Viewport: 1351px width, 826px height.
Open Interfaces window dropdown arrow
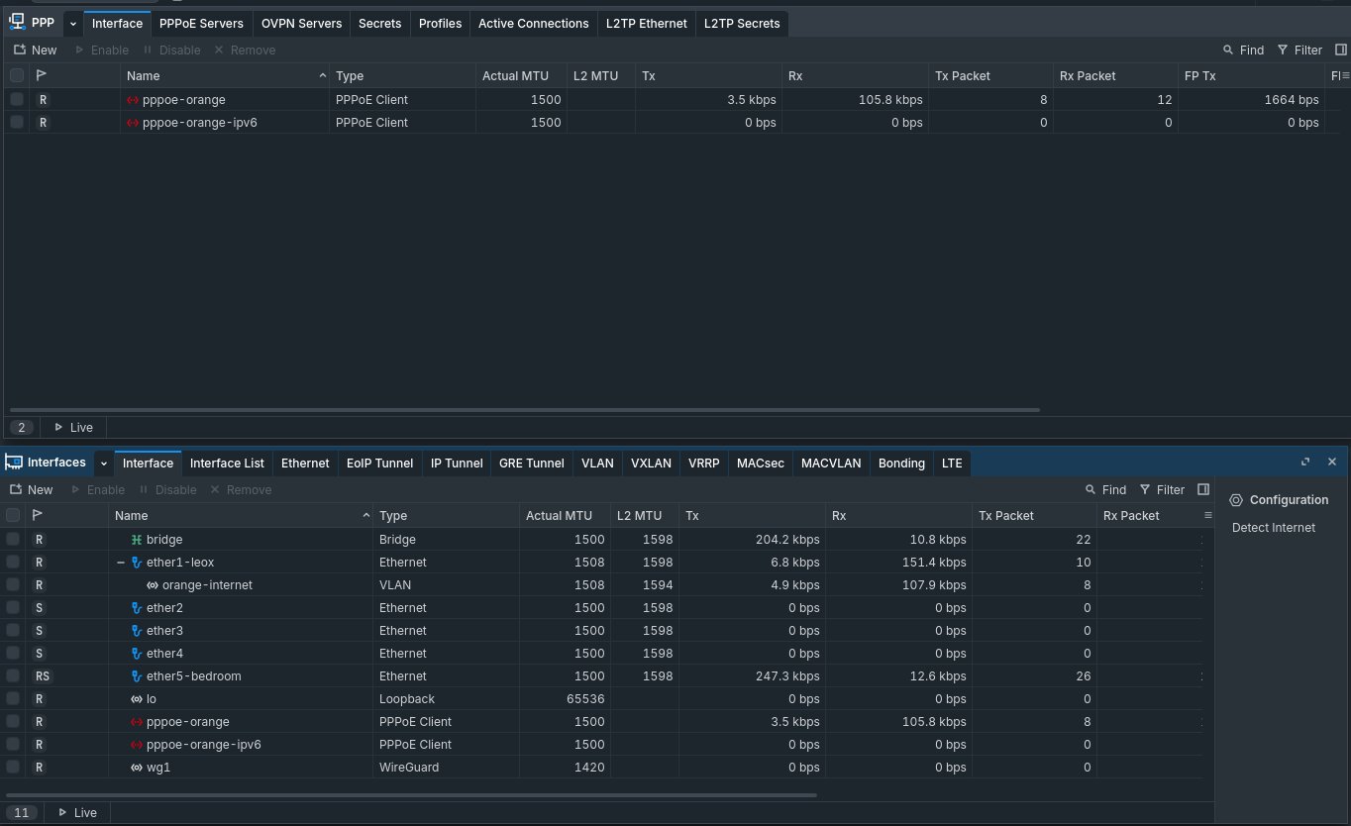[104, 464]
